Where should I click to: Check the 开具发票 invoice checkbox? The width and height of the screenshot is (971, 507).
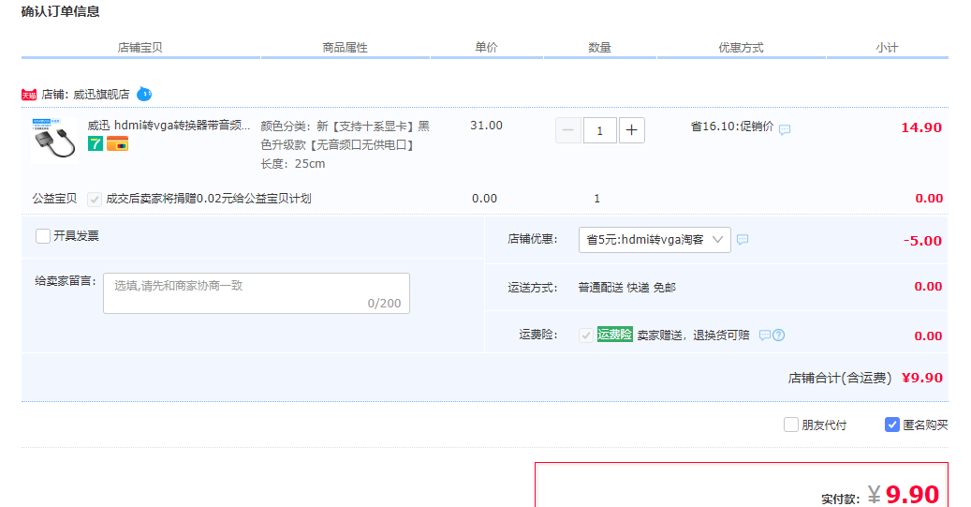43,236
